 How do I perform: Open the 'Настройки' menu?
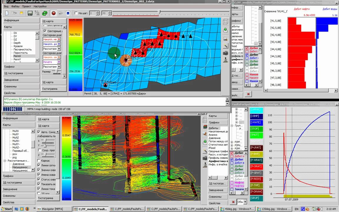(x=40, y=6)
